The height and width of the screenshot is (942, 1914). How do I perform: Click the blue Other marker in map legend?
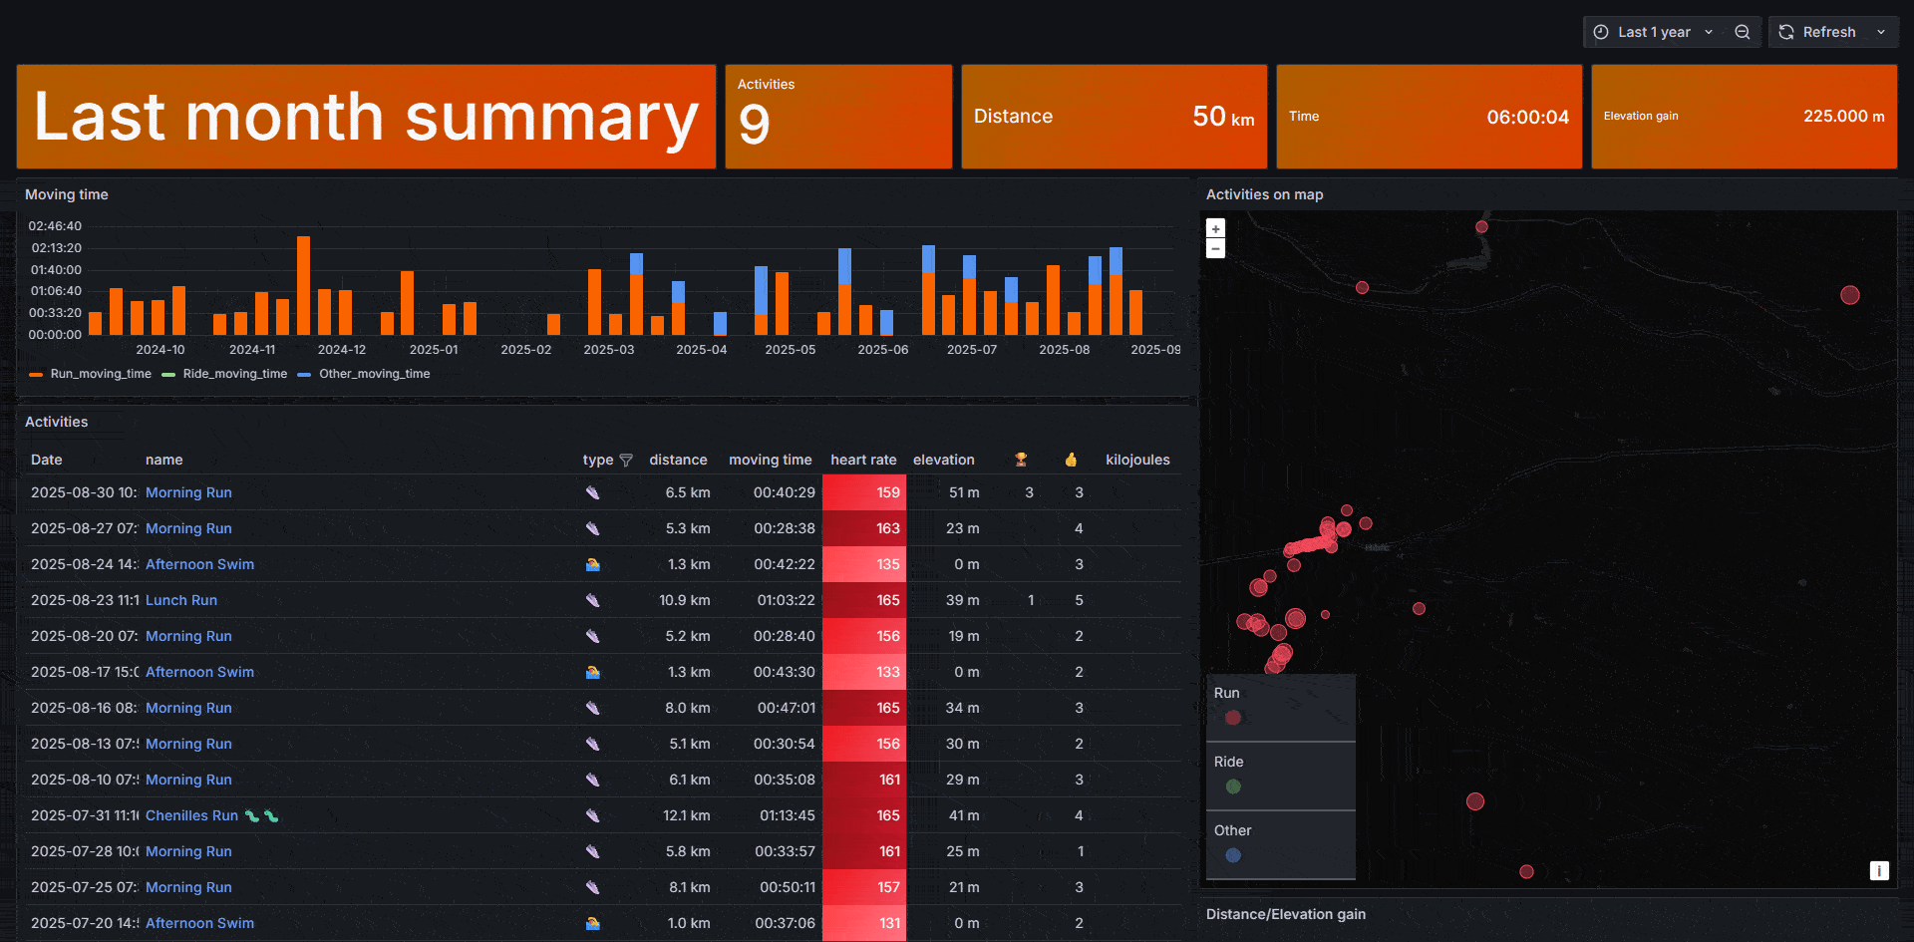1233,855
